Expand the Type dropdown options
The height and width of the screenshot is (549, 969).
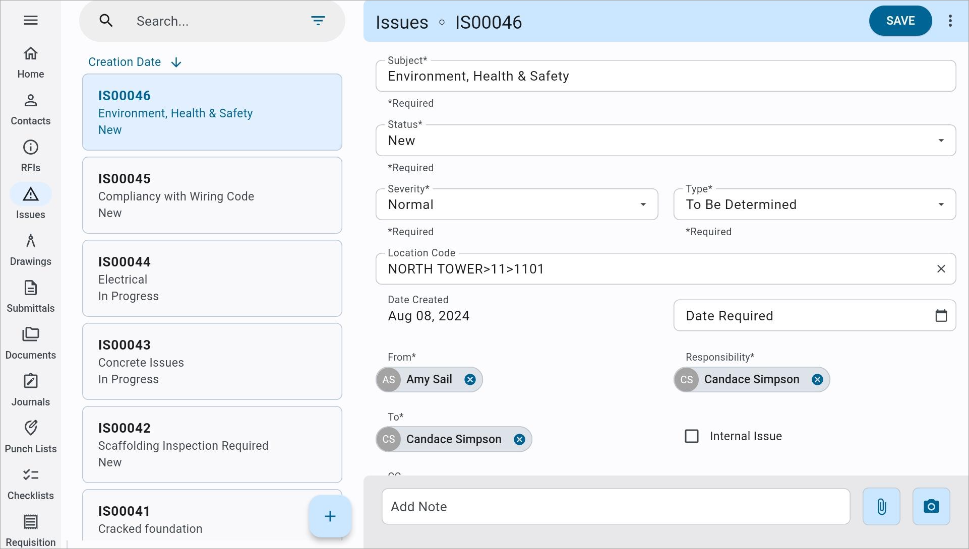[x=941, y=204]
